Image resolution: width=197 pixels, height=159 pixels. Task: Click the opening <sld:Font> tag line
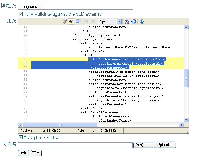(x=90, y=56)
